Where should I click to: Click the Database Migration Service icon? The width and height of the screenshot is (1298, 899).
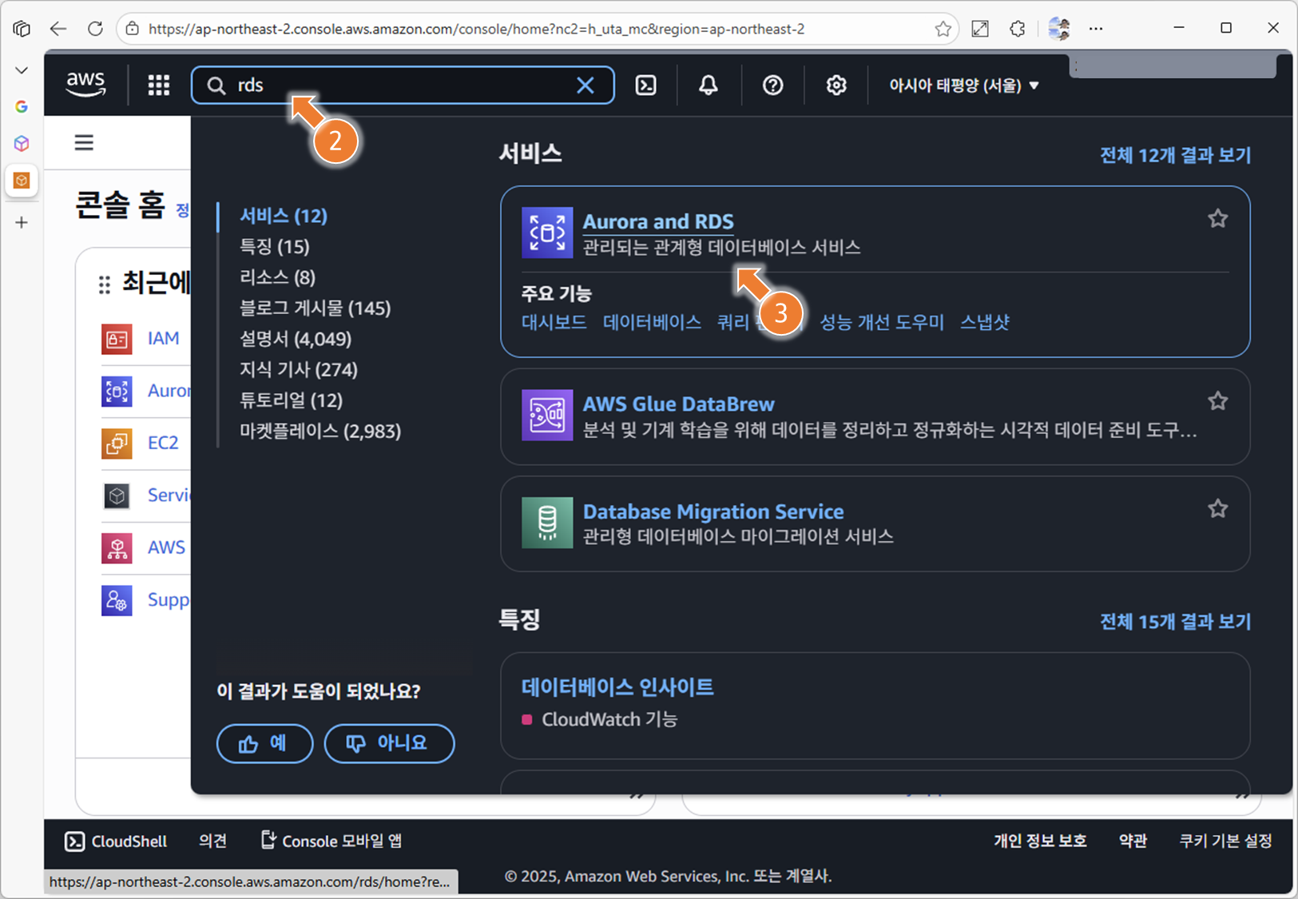click(x=547, y=523)
